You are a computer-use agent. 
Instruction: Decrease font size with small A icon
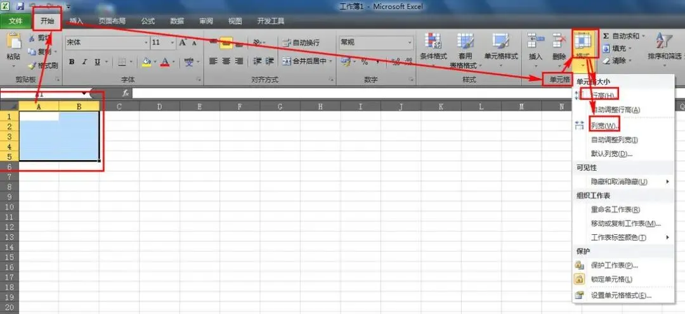pos(193,42)
